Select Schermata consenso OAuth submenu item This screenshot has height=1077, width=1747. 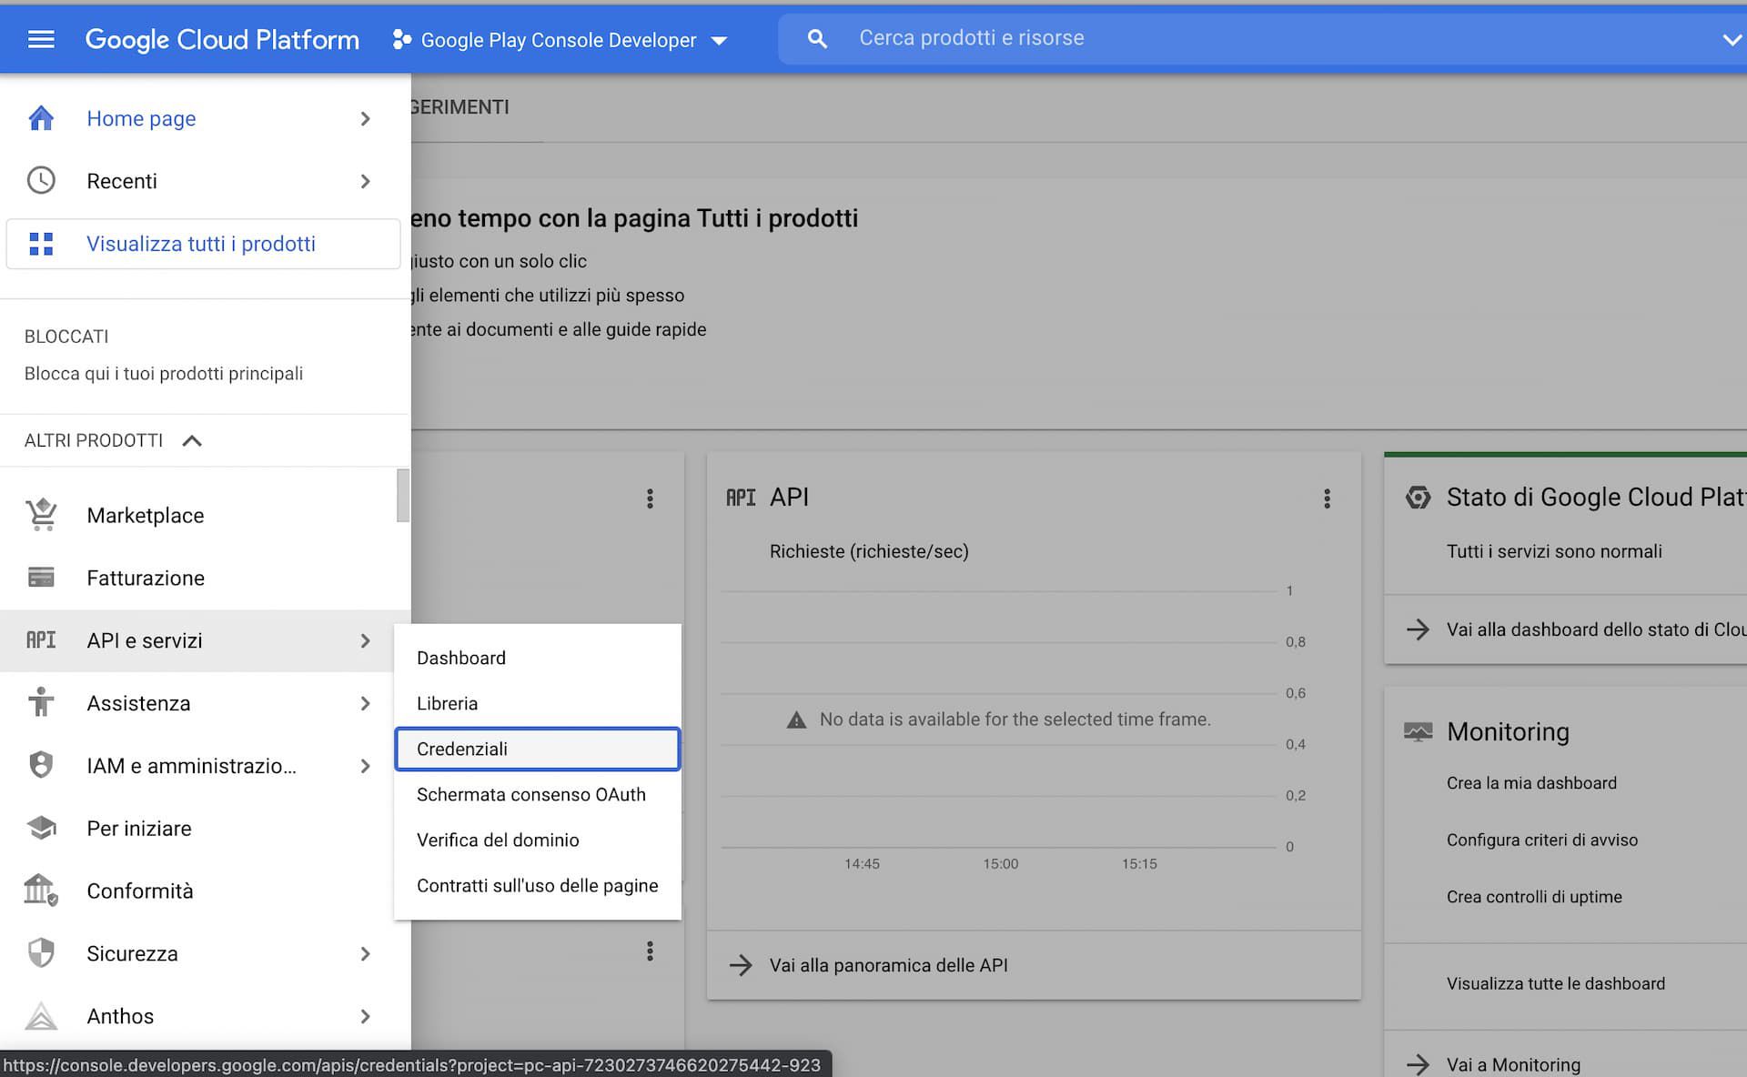click(x=531, y=794)
